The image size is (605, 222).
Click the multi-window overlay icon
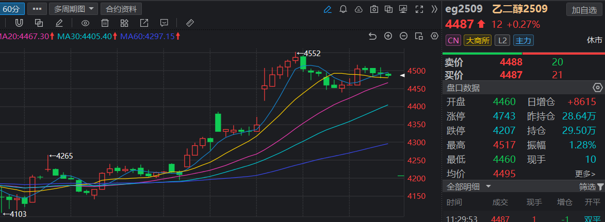pyautogui.click(x=389, y=9)
